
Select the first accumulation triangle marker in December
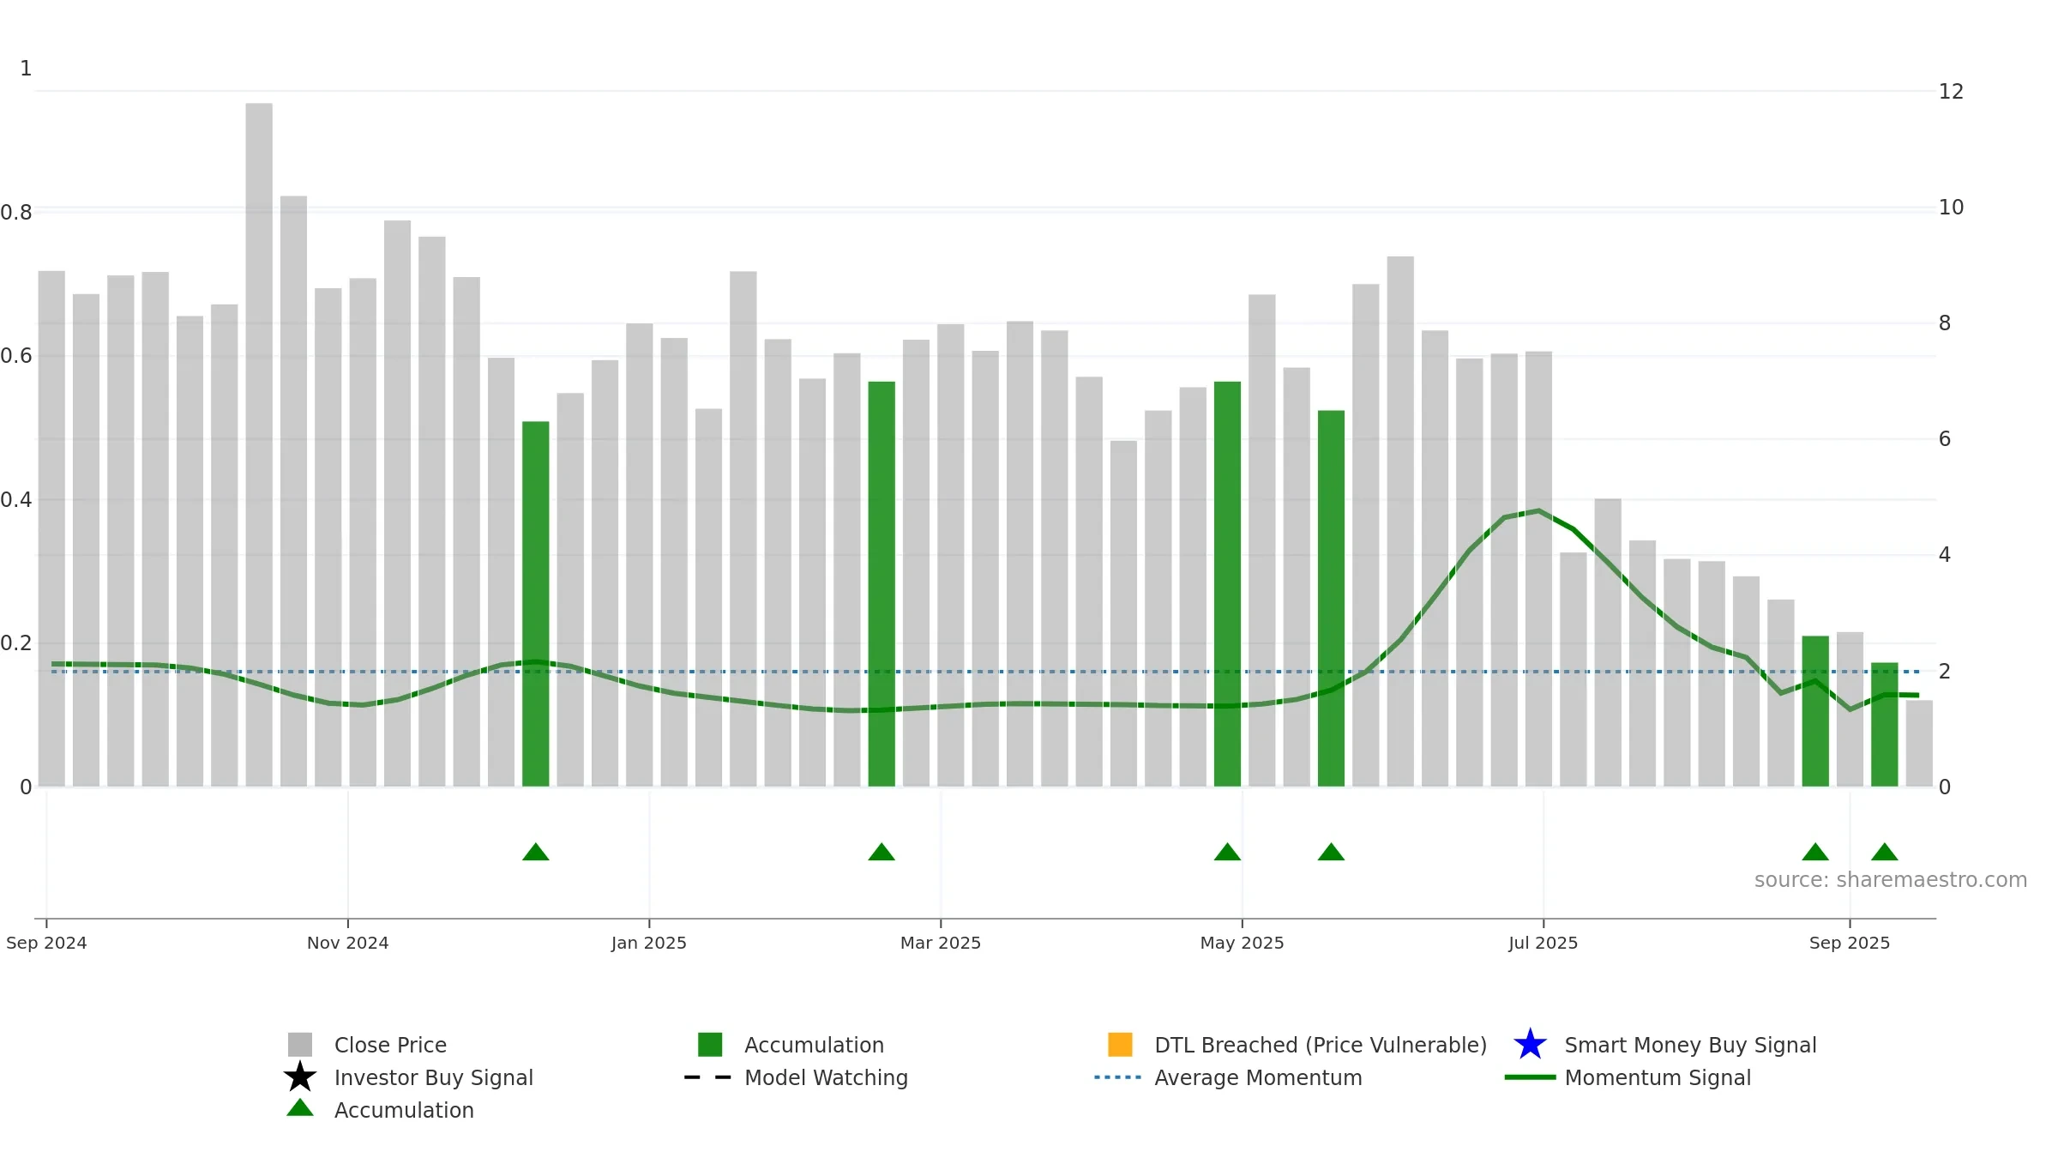coord(536,852)
